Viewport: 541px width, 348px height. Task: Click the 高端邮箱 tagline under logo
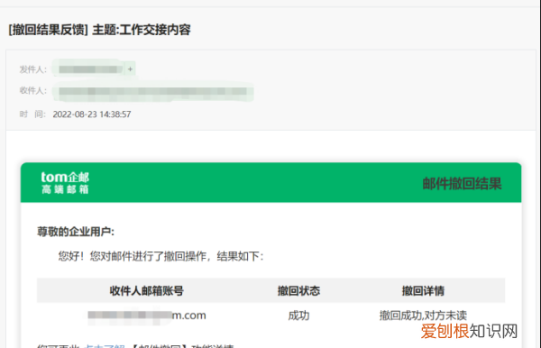tap(65, 189)
